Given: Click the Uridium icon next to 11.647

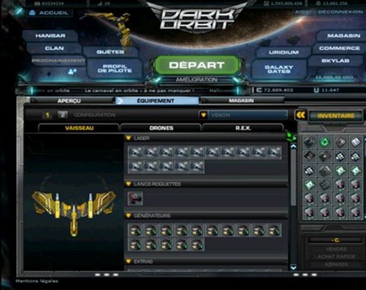Looking at the screenshot, I should 316,90.
